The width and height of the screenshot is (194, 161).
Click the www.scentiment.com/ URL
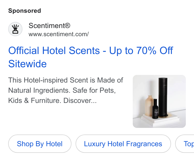point(59,34)
